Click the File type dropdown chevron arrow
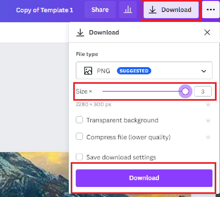Viewport: 220px width, 197px height. pyautogui.click(x=204, y=71)
